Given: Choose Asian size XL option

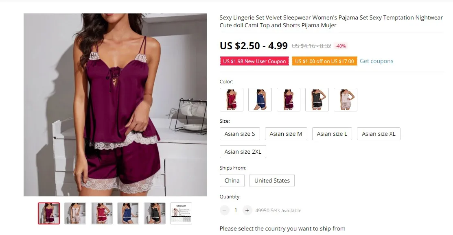Looking at the screenshot, I should coord(379,134).
